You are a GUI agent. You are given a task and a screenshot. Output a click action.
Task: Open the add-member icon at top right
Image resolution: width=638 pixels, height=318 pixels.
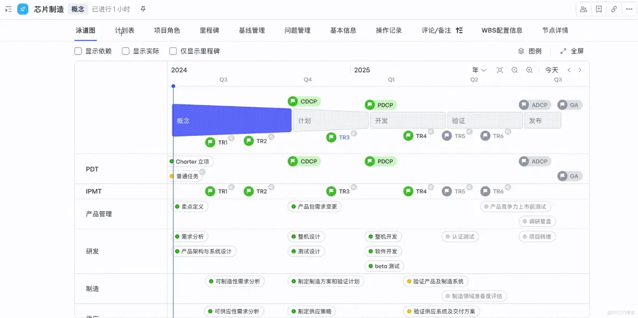tap(583, 9)
